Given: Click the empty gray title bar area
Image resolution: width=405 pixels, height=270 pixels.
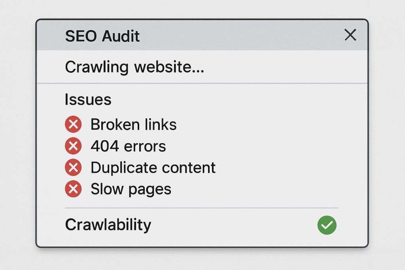Looking at the screenshot, I should 237,36.
